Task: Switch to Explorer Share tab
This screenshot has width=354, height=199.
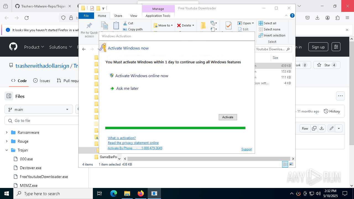Action: click(118, 16)
